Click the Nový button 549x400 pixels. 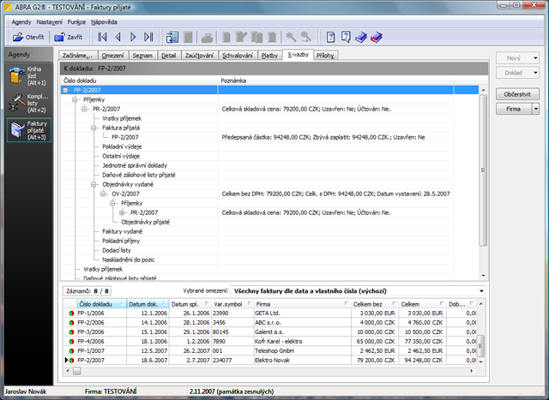(x=514, y=58)
